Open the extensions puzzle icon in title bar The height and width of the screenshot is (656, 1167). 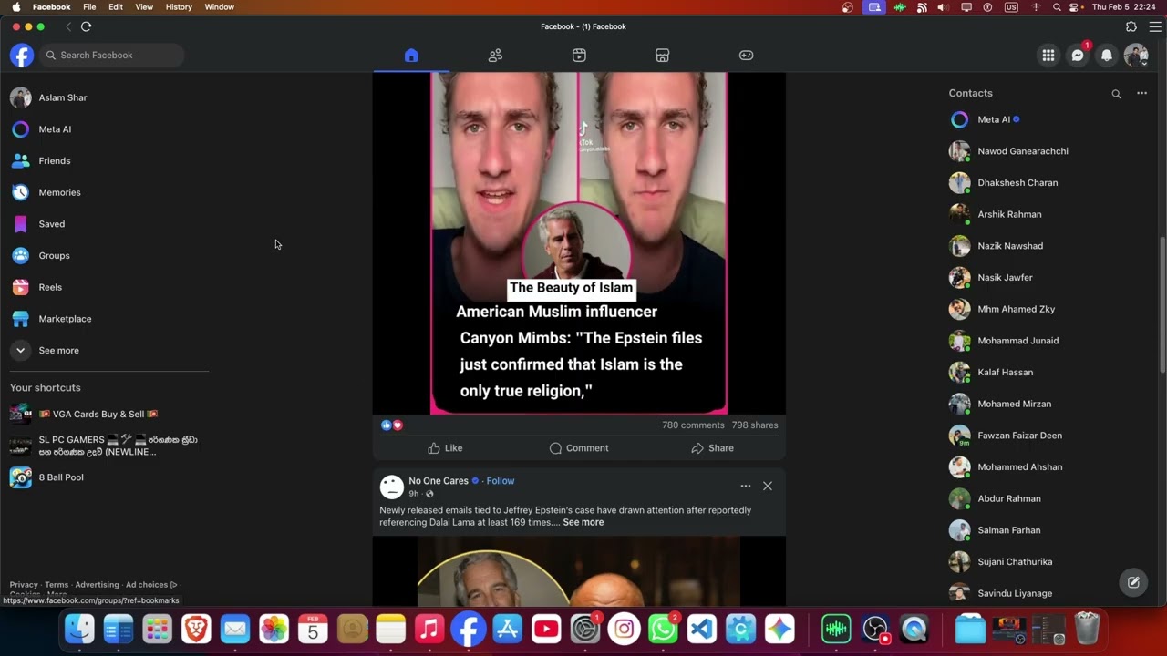click(1131, 26)
